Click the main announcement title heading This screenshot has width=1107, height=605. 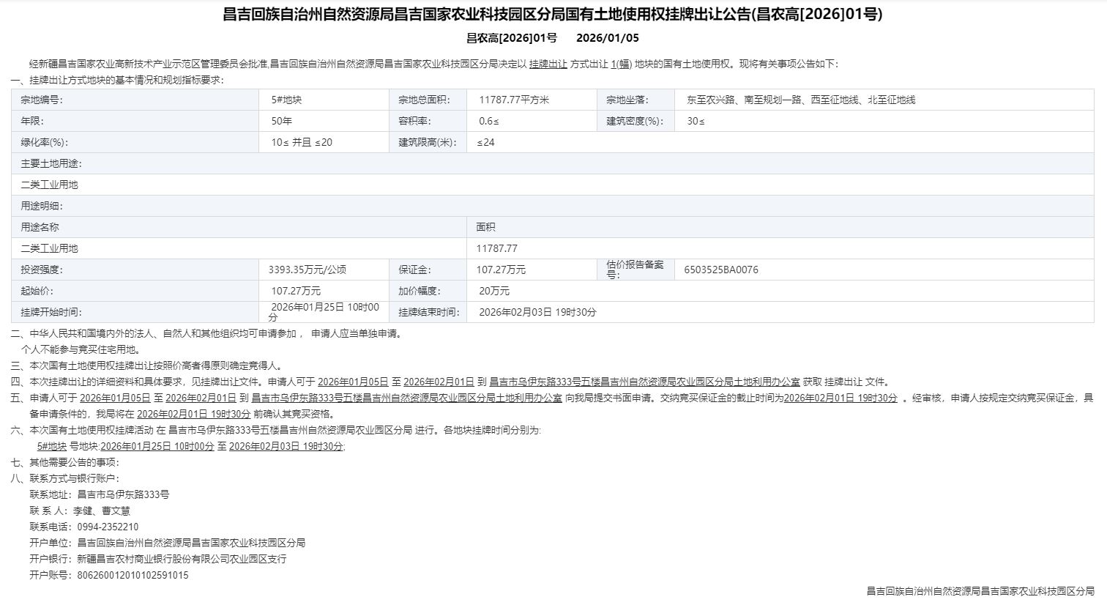[x=553, y=15]
